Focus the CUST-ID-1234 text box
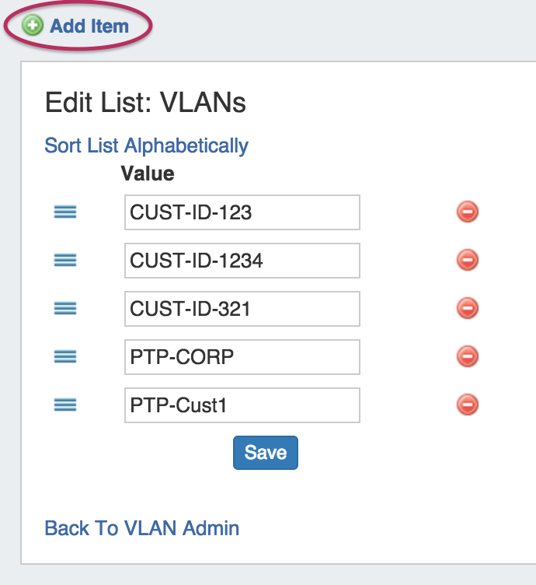This screenshot has width=536, height=585. click(242, 261)
